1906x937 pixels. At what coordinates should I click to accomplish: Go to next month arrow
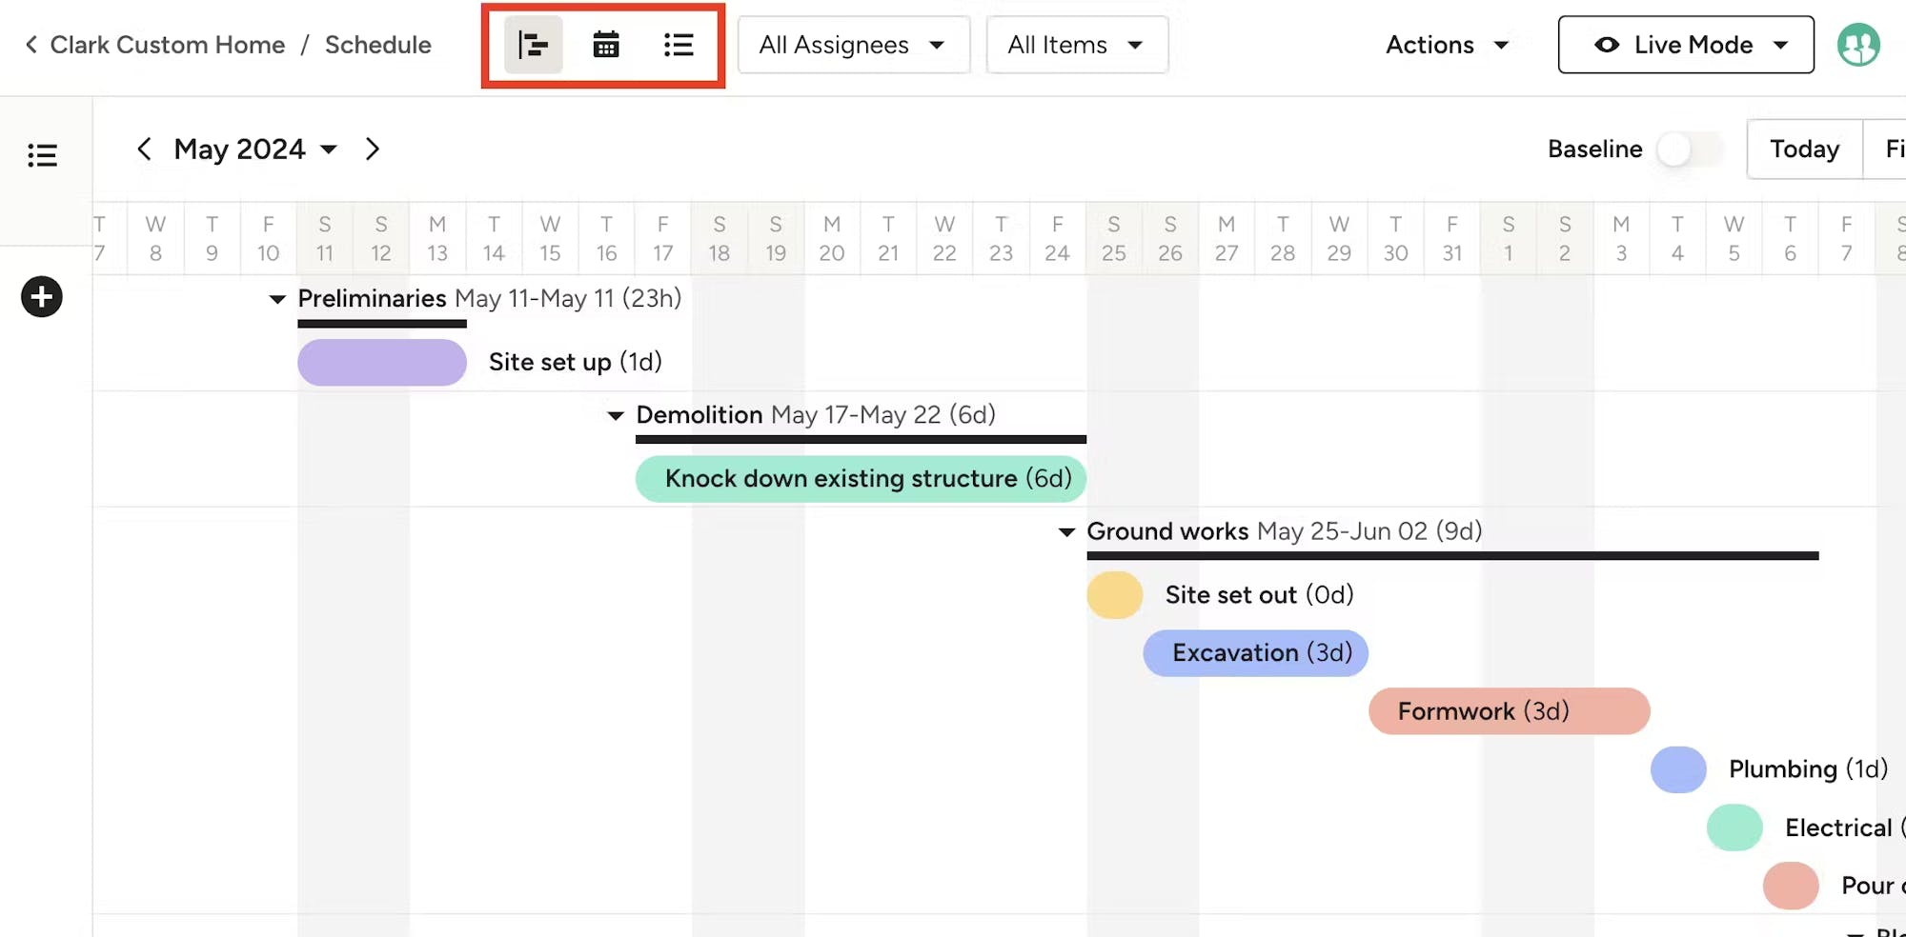(373, 150)
